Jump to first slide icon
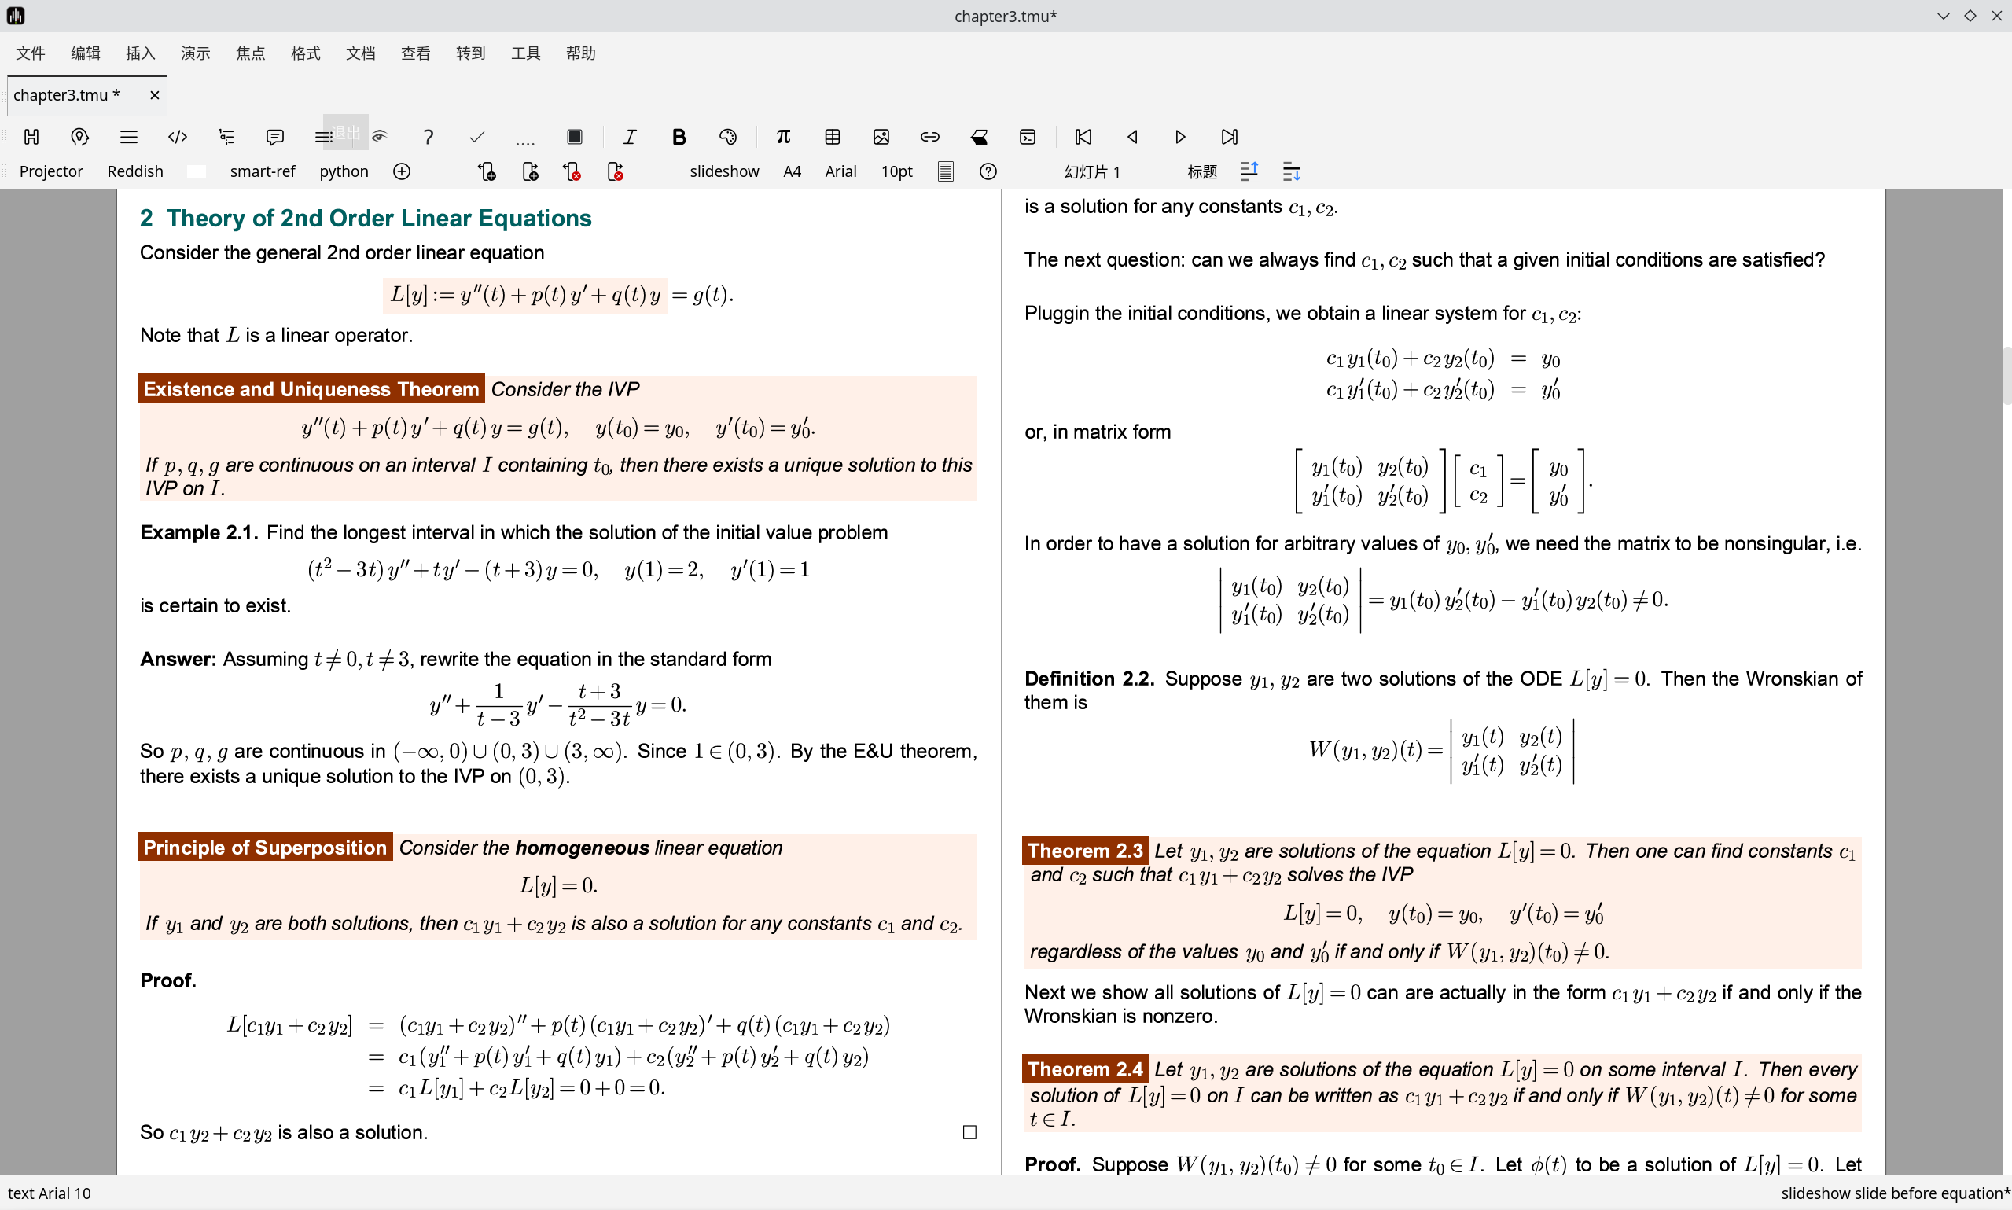 [x=1083, y=137]
